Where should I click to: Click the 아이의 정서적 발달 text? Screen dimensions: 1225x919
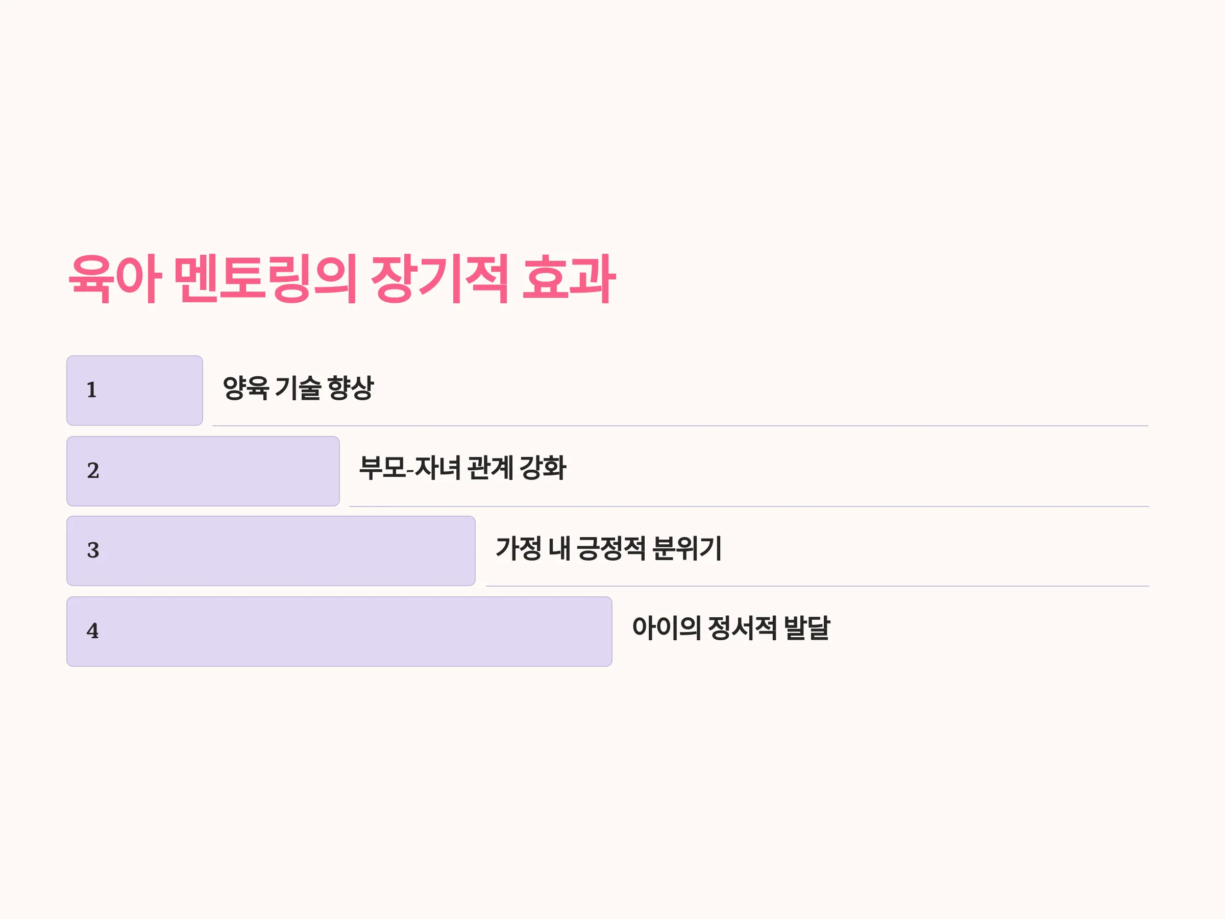tap(731, 628)
